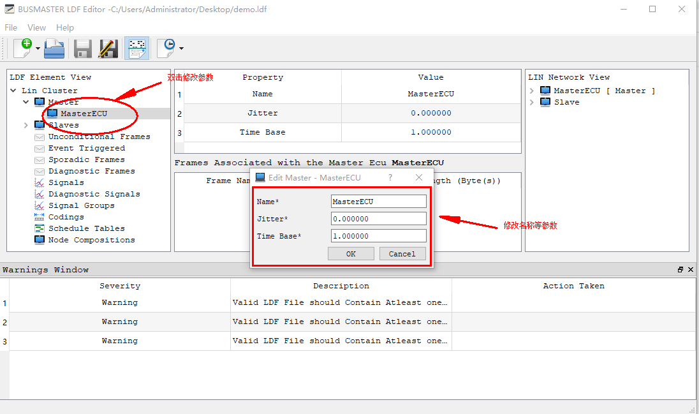The image size is (699, 414).
Task: Toggle the LDF preview toolbar icon
Action: tap(137, 48)
